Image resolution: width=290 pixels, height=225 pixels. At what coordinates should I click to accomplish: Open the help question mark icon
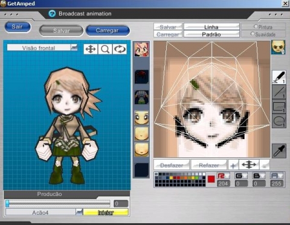pyautogui.click(x=52, y=14)
